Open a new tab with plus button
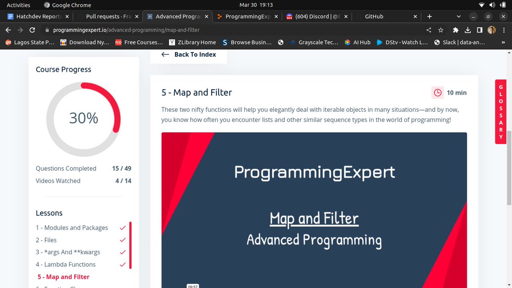The width and height of the screenshot is (512, 288). (429, 17)
